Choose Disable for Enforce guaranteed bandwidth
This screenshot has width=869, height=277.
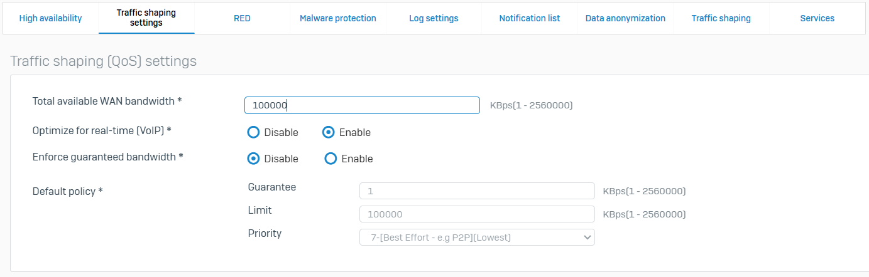(254, 159)
